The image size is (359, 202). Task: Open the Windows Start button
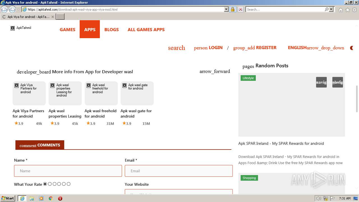point(8,198)
